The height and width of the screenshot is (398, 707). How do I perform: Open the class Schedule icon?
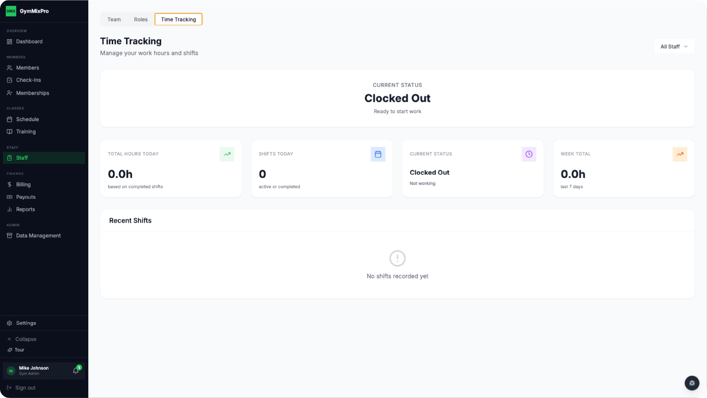tap(10, 119)
